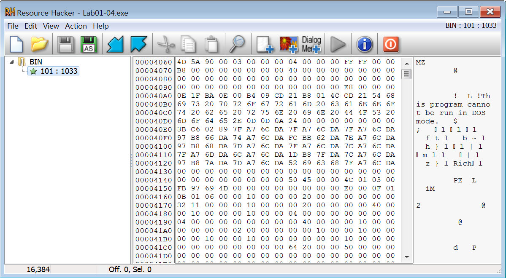This screenshot has height=278, width=506.
Task: Click the PE L text in ASCII pane
Action: tap(465, 180)
